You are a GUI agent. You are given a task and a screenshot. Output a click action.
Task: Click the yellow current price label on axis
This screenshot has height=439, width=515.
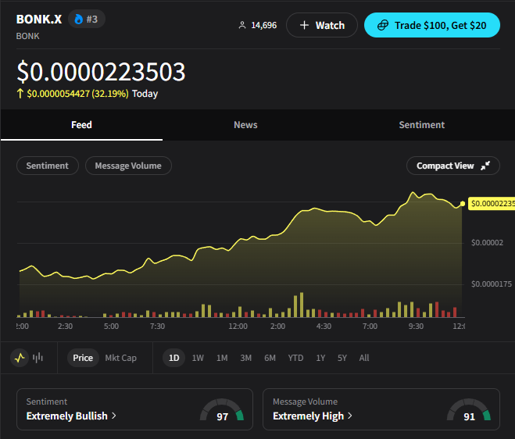[x=492, y=204]
